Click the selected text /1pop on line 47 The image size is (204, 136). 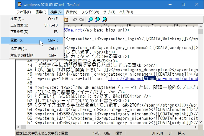[x=150, y=79]
